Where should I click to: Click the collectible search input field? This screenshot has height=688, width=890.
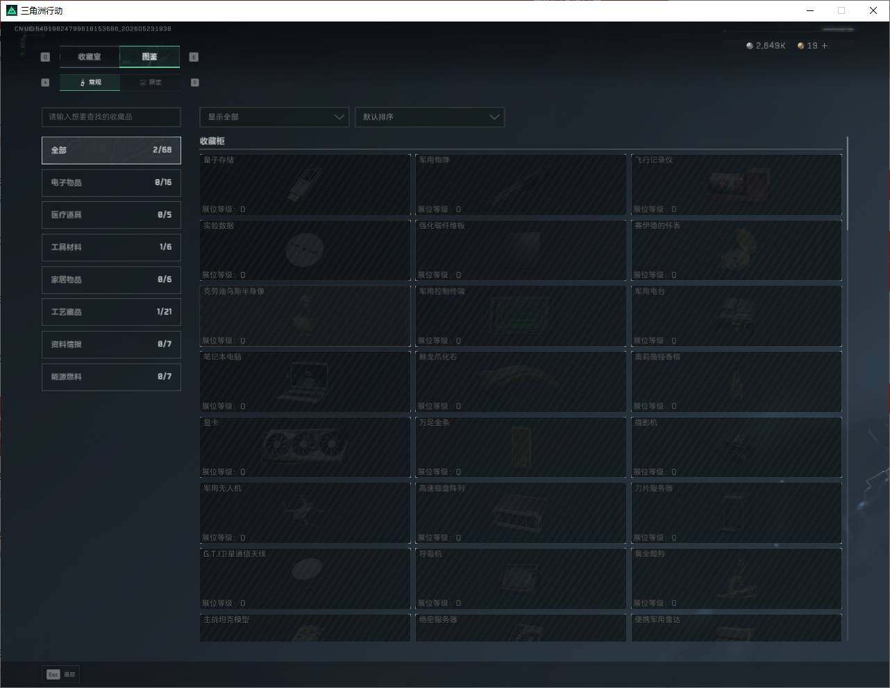click(111, 117)
